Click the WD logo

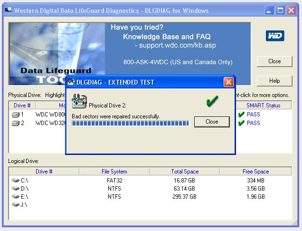[x=275, y=36]
